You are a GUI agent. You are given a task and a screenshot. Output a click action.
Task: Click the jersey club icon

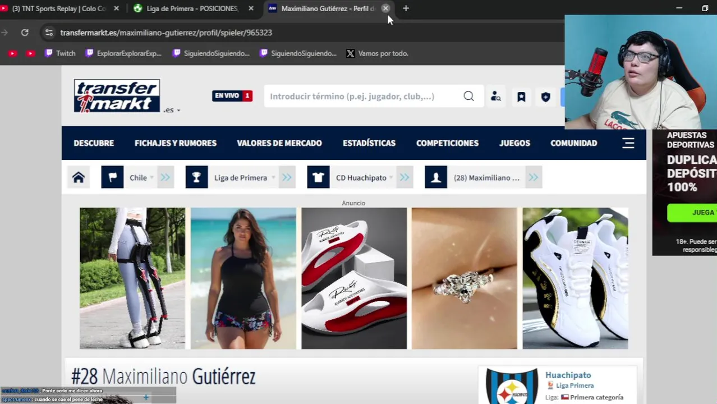coord(318,177)
